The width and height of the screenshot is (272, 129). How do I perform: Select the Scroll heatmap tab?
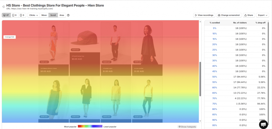click(x=53, y=15)
